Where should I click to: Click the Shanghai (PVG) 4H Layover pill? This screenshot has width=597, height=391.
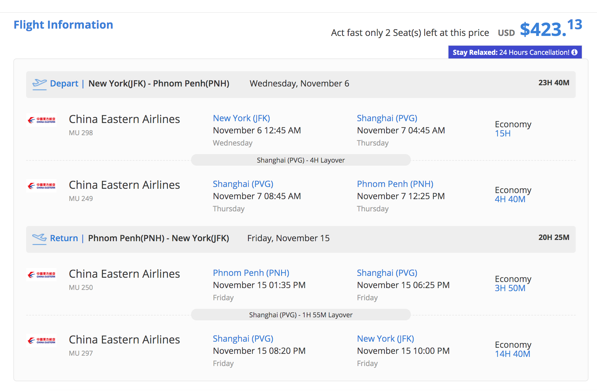pyautogui.click(x=301, y=160)
